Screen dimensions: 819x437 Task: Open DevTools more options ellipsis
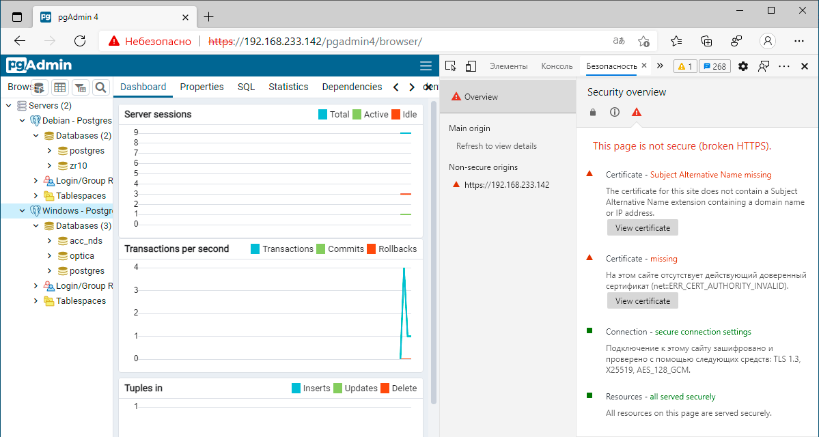point(784,66)
